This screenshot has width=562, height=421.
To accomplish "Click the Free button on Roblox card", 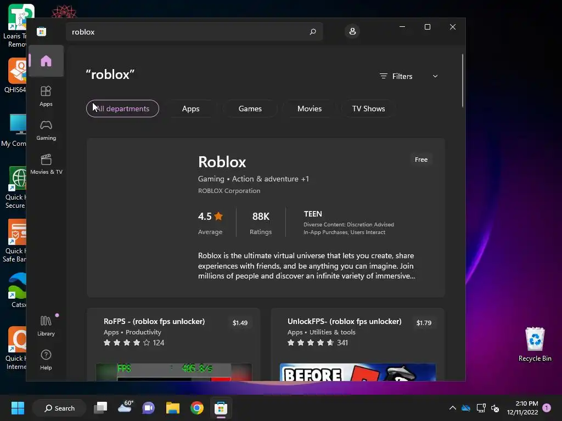I will (421, 160).
